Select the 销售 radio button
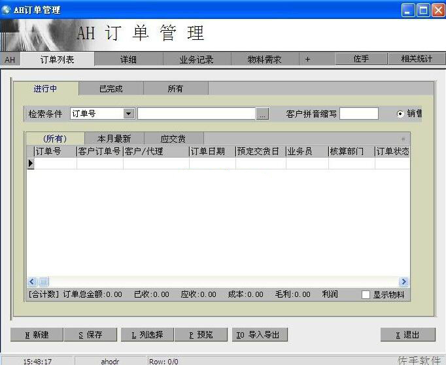The height and width of the screenshot is (365, 446). (400, 114)
